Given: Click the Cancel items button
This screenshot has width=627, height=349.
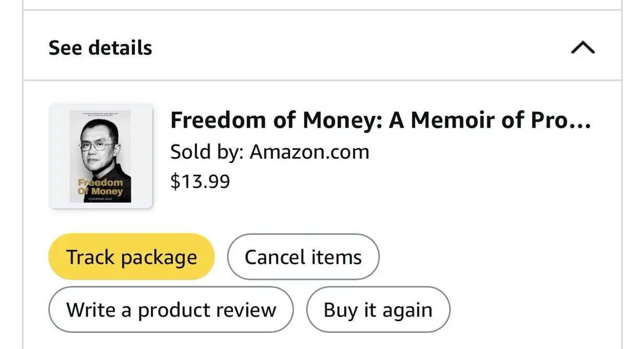Looking at the screenshot, I should [x=303, y=257].
